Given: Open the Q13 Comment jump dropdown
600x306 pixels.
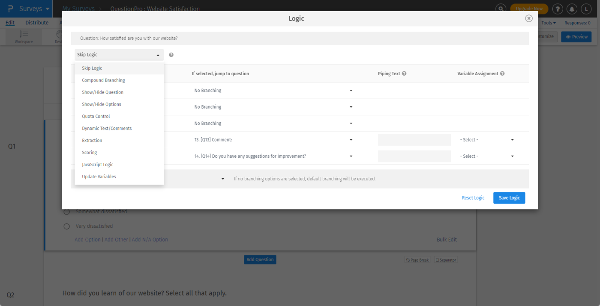Looking at the screenshot, I should pyautogui.click(x=273, y=140).
